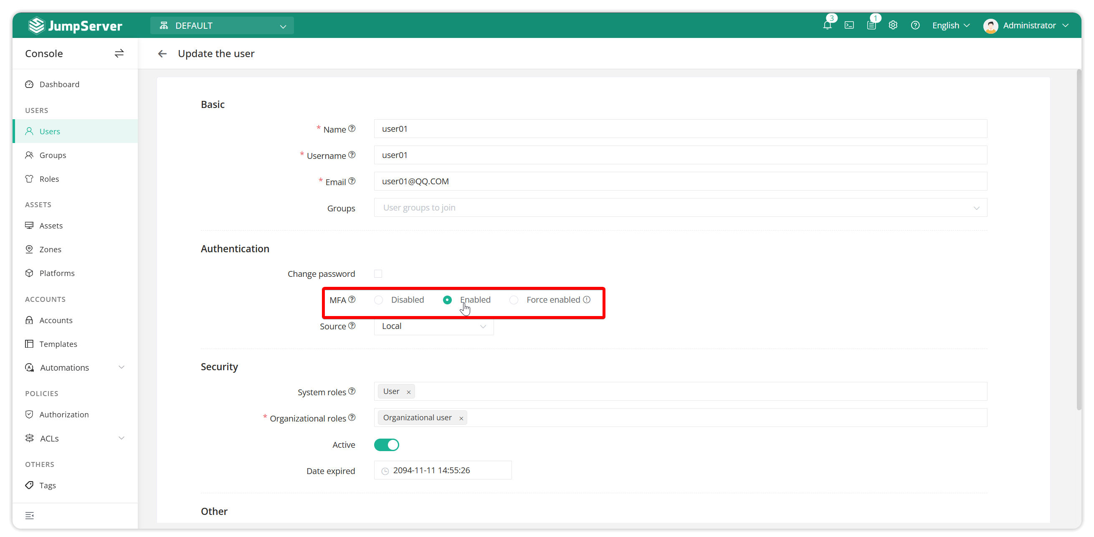
Task: Open the Source Local dropdown
Action: pos(433,326)
